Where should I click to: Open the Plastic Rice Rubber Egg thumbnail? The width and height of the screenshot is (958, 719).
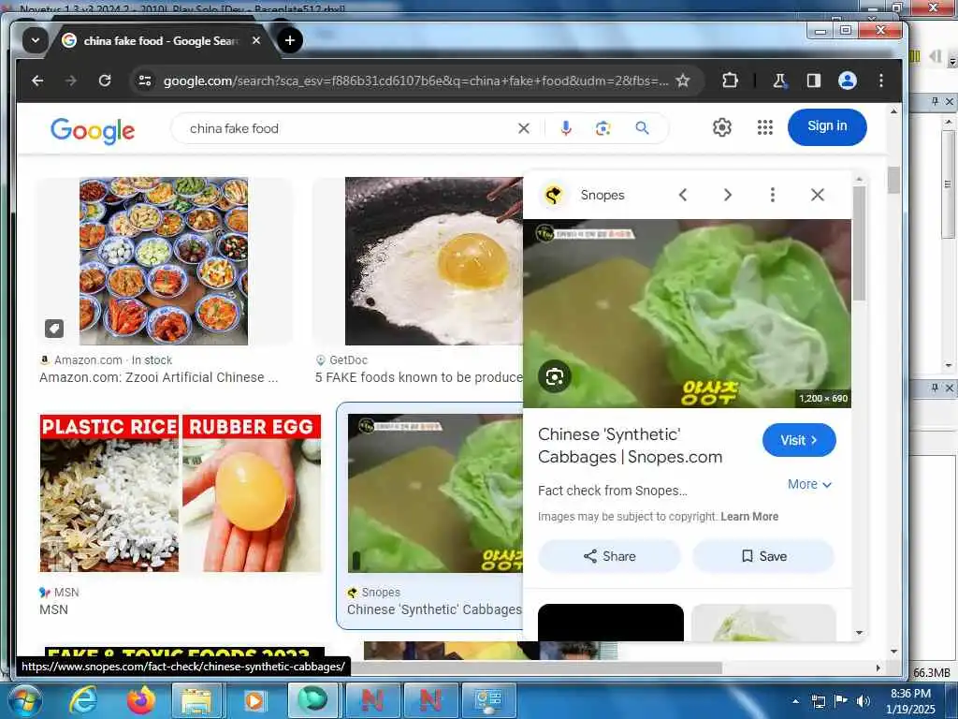pos(181,492)
